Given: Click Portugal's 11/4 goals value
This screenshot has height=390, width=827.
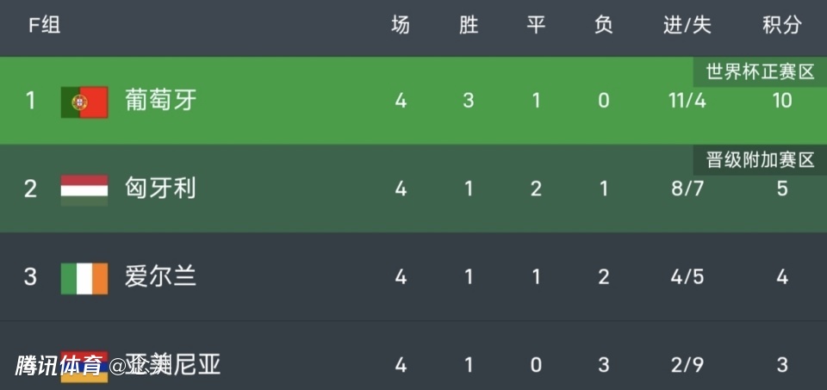Looking at the screenshot, I should coord(687,101).
